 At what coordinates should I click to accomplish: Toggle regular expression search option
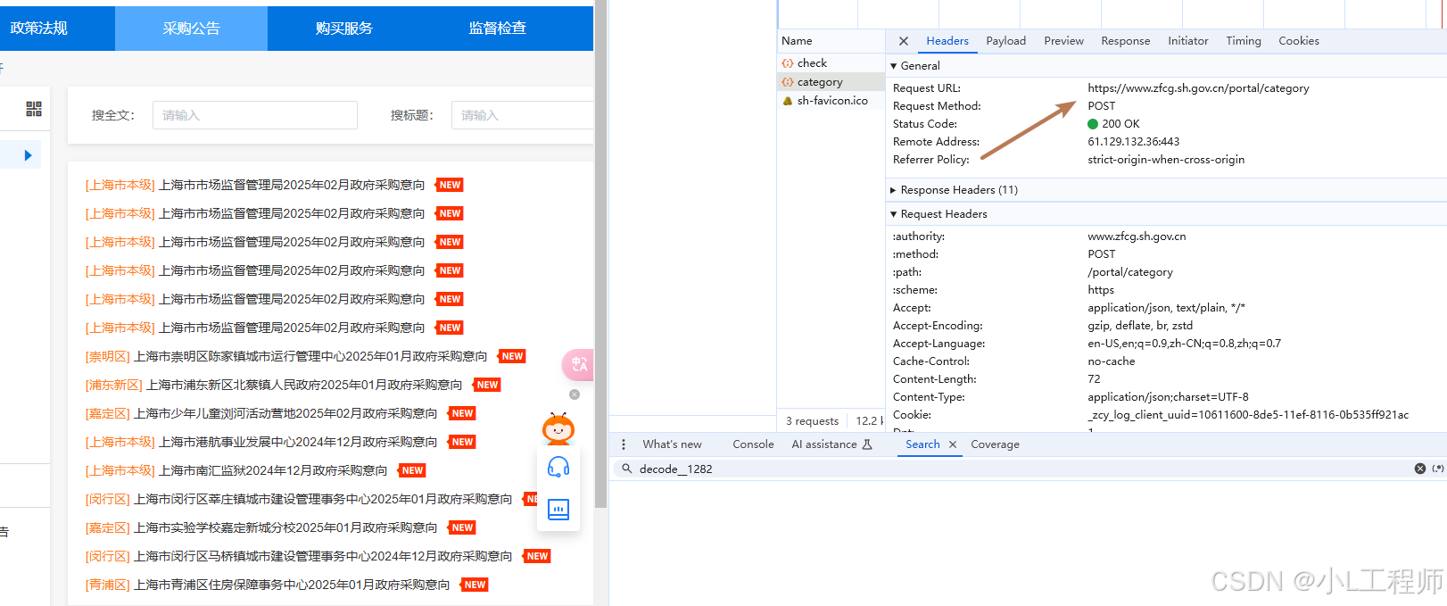[1438, 469]
